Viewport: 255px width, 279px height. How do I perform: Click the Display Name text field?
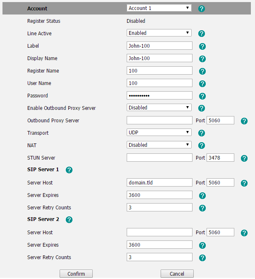point(159,58)
